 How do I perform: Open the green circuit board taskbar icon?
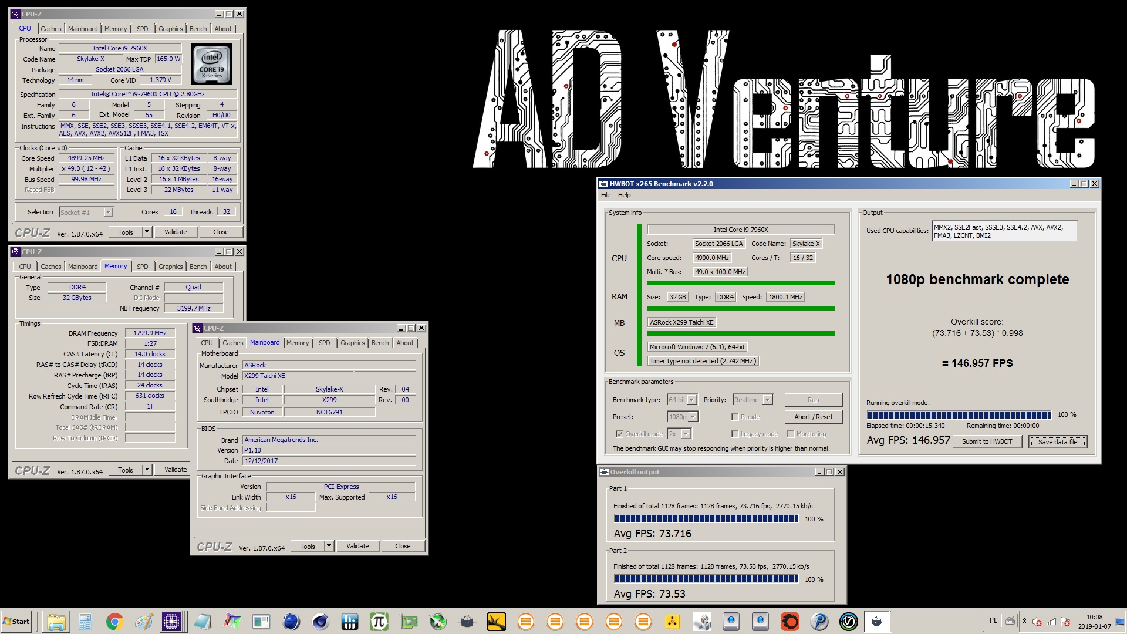(x=408, y=622)
